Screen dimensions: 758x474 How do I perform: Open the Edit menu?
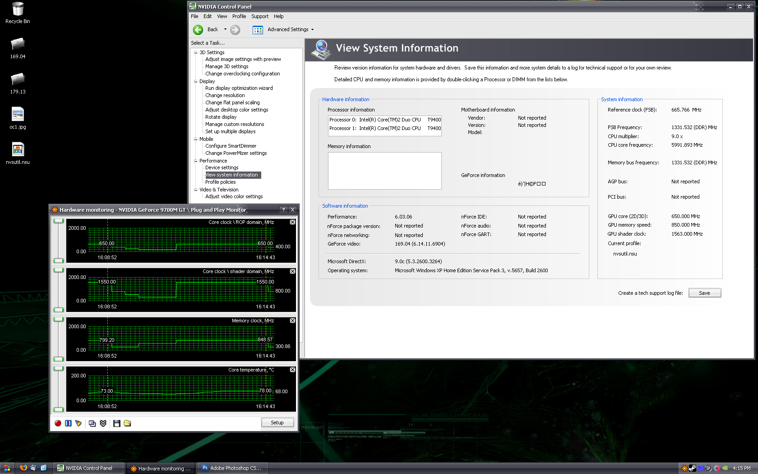(208, 16)
